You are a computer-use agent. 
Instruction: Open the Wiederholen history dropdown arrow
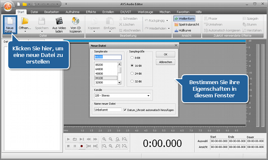[169, 28]
